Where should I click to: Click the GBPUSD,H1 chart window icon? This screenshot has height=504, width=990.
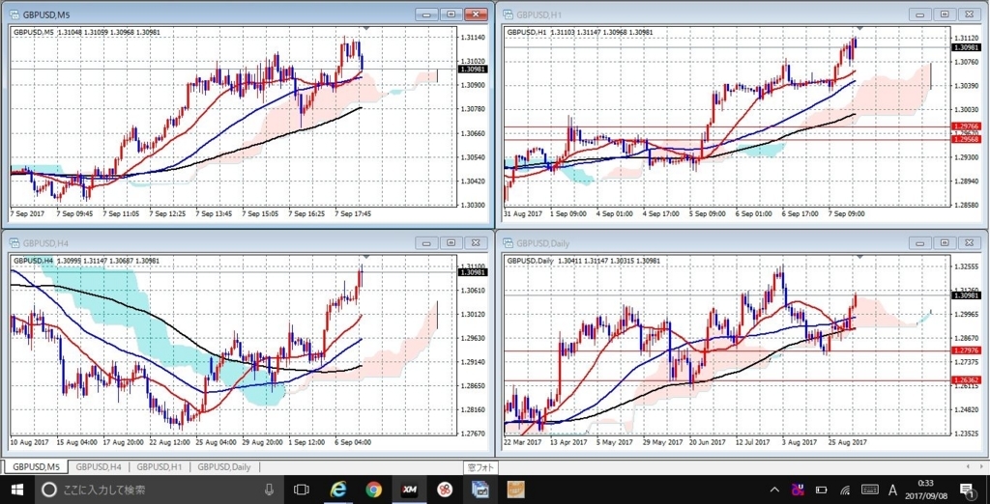tap(509, 14)
